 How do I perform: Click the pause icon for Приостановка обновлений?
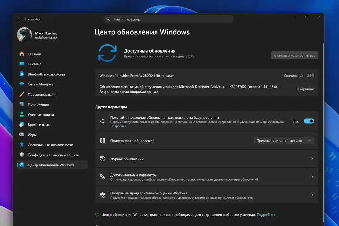click(x=102, y=140)
